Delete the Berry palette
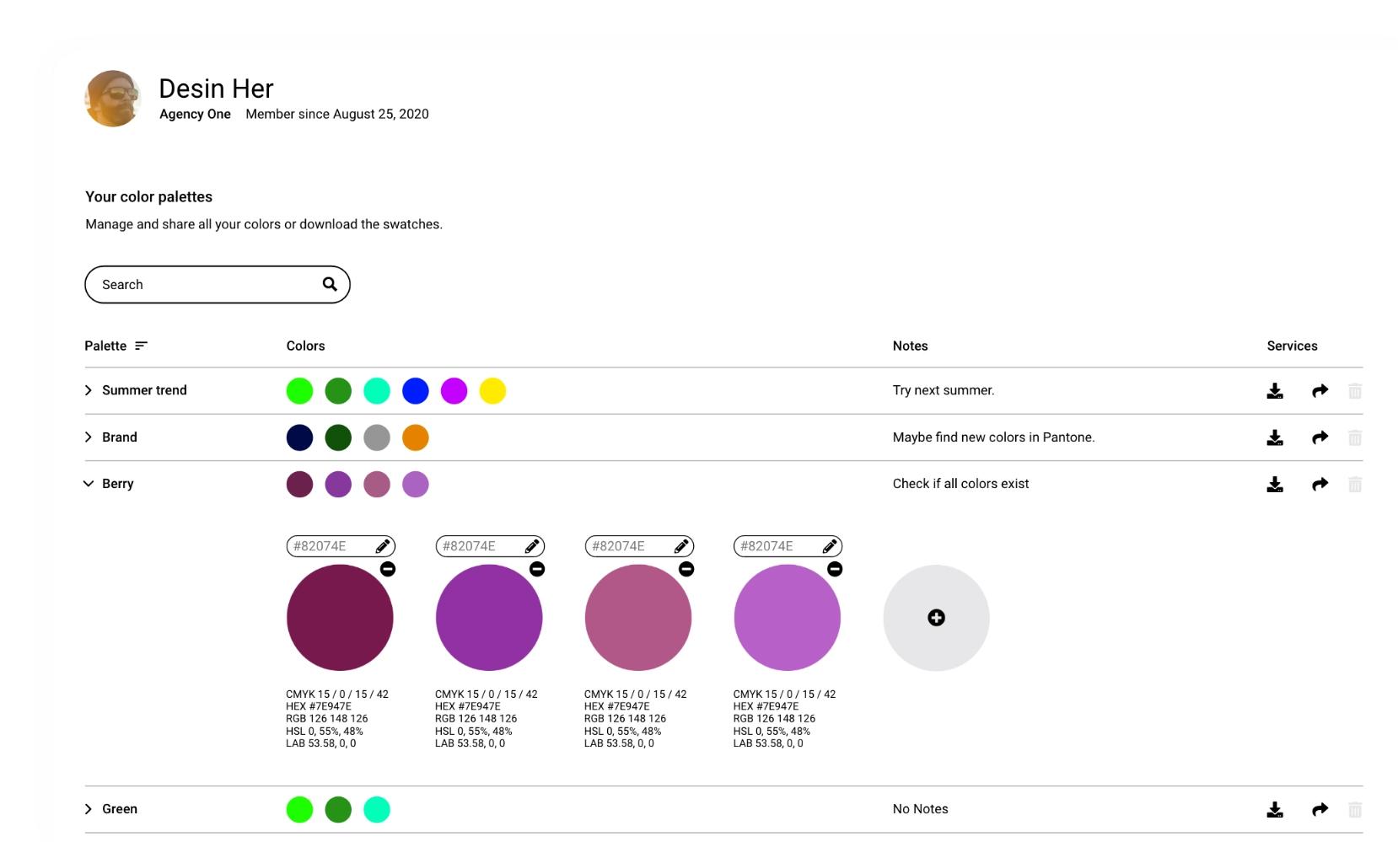 pyautogui.click(x=1356, y=484)
